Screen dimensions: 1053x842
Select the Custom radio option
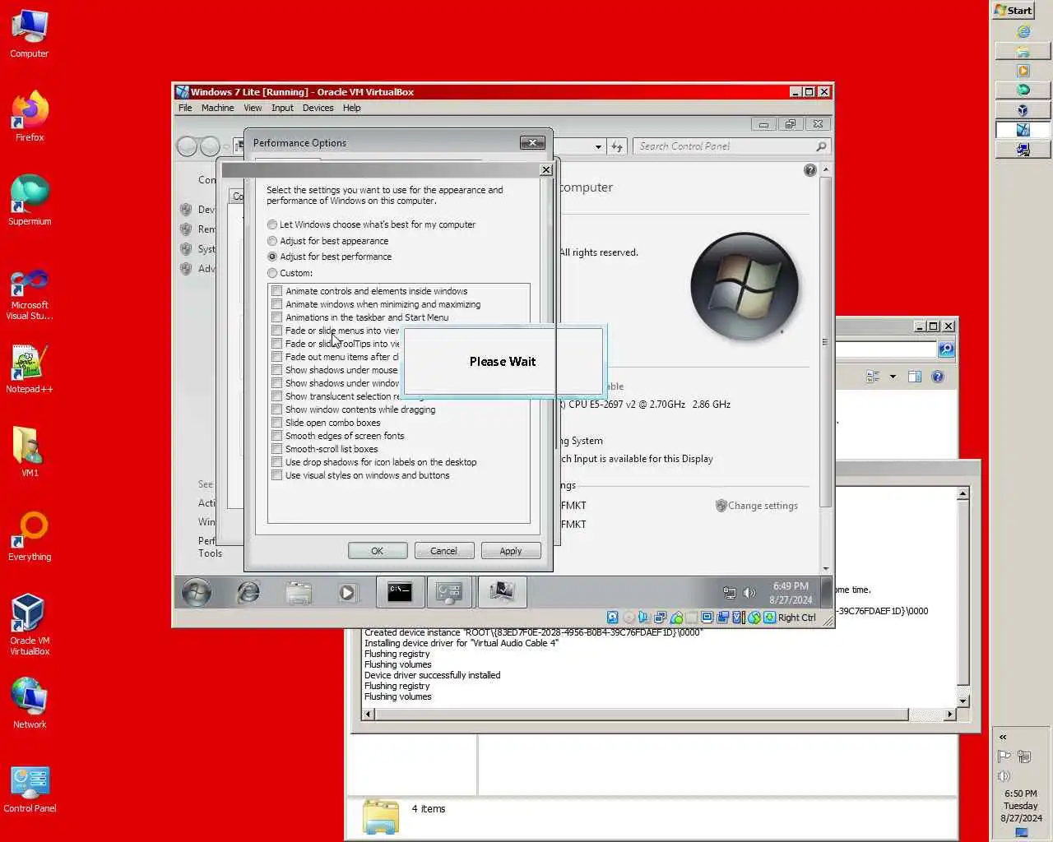click(272, 273)
